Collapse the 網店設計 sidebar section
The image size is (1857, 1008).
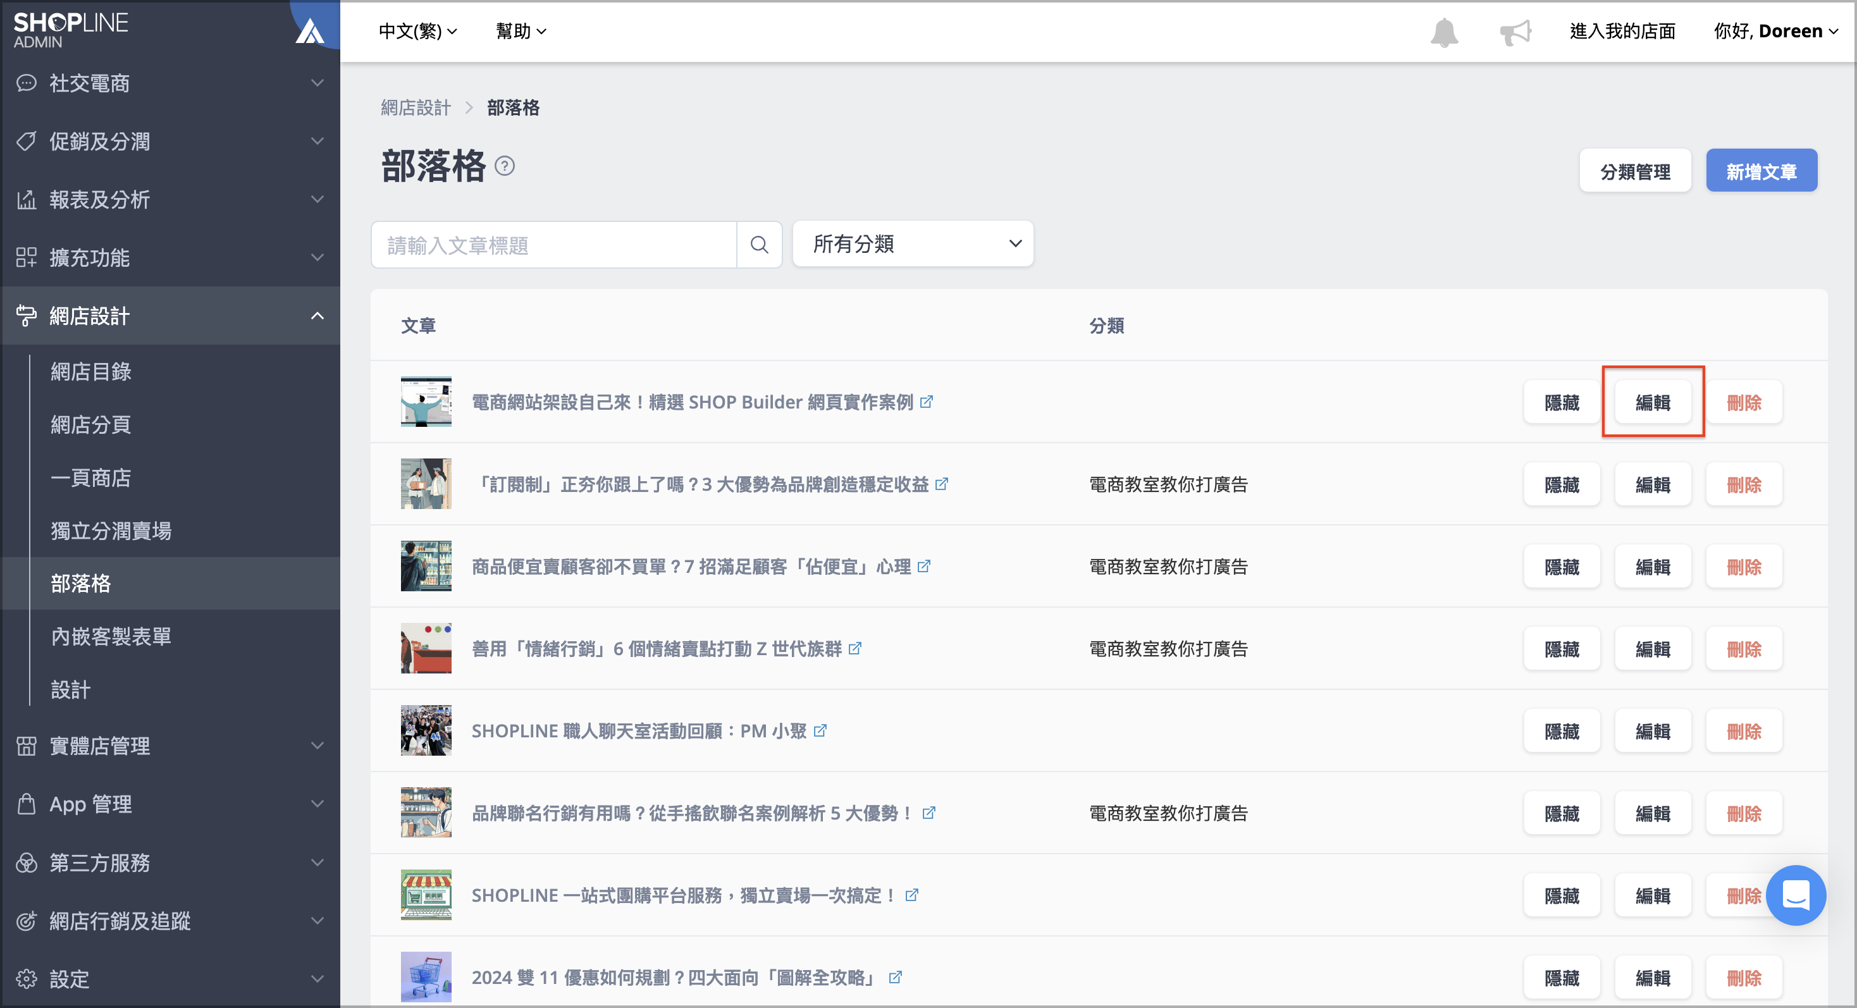[x=317, y=316]
